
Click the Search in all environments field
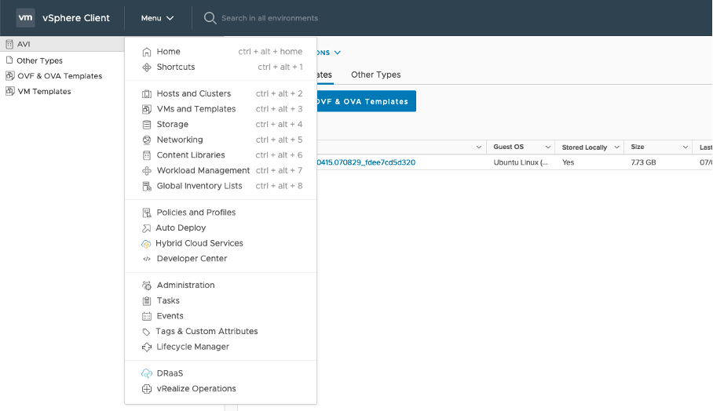point(269,18)
